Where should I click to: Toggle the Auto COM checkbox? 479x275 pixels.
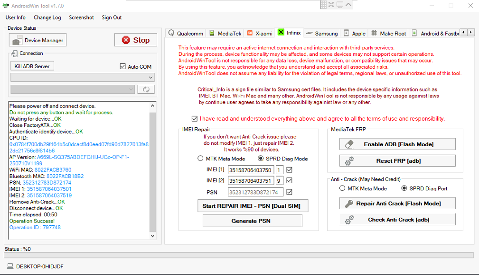pyautogui.click(x=123, y=66)
